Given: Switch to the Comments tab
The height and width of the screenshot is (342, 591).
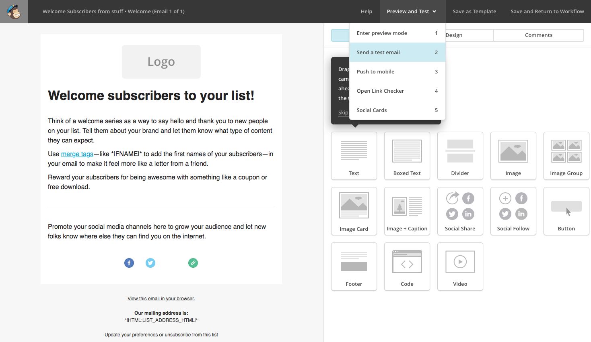Looking at the screenshot, I should pos(539,35).
